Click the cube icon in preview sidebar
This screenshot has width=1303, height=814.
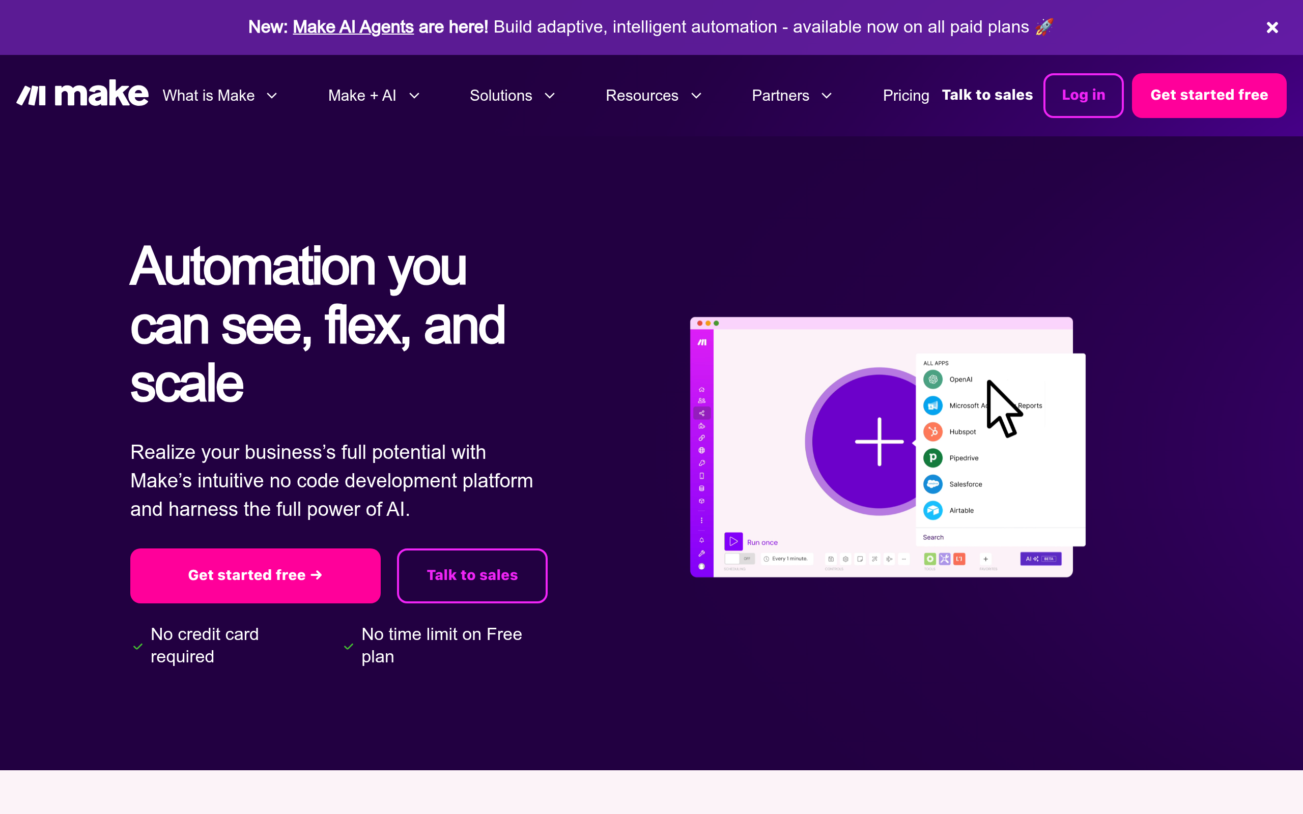point(701,501)
